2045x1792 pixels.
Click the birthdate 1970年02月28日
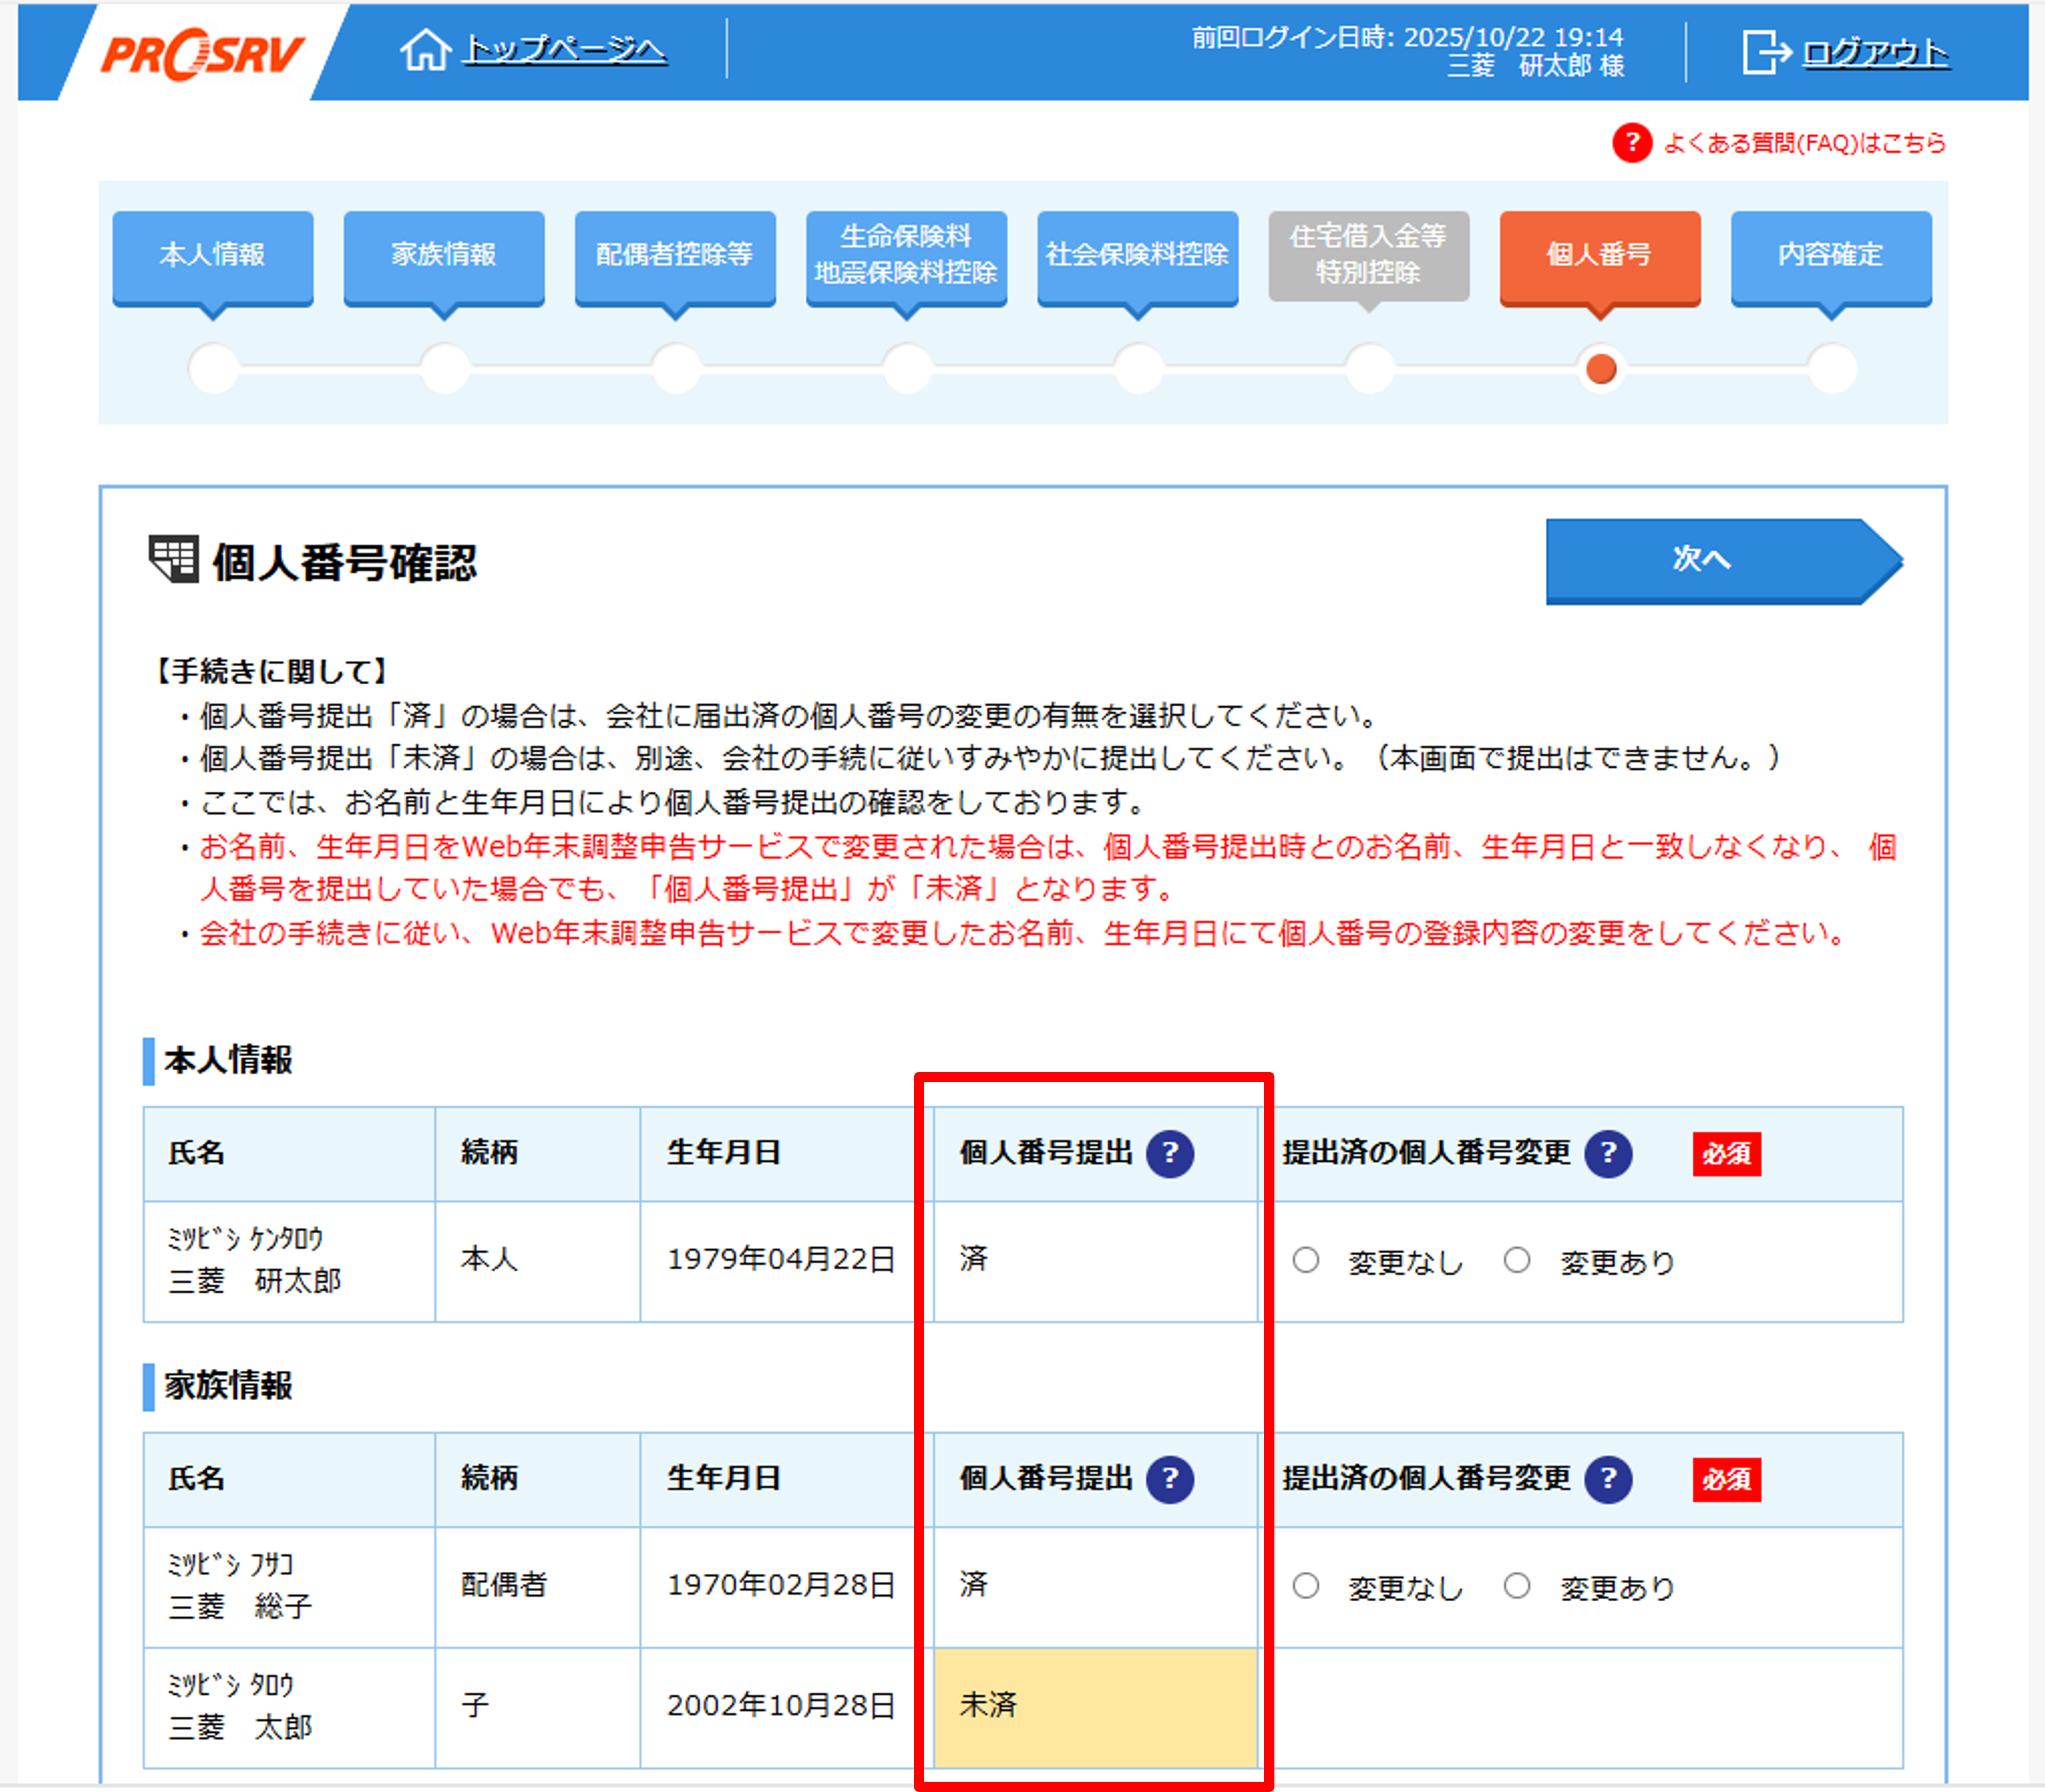click(x=781, y=1585)
